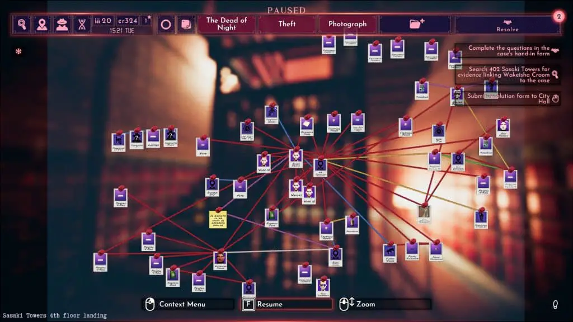Select the central location pin evidence card
Image resolution: width=573 pixels, height=322 pixels.
(x=320, y=168)
